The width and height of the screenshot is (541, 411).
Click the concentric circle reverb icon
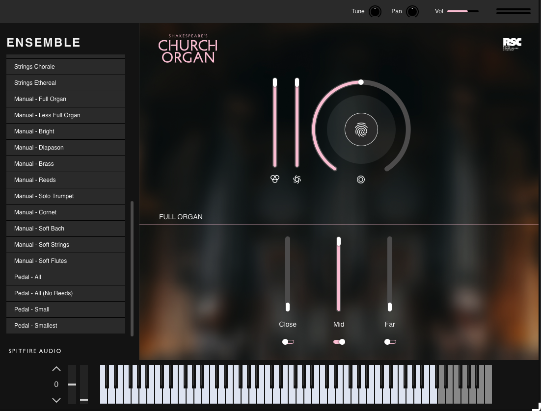(x=361, y=180)
